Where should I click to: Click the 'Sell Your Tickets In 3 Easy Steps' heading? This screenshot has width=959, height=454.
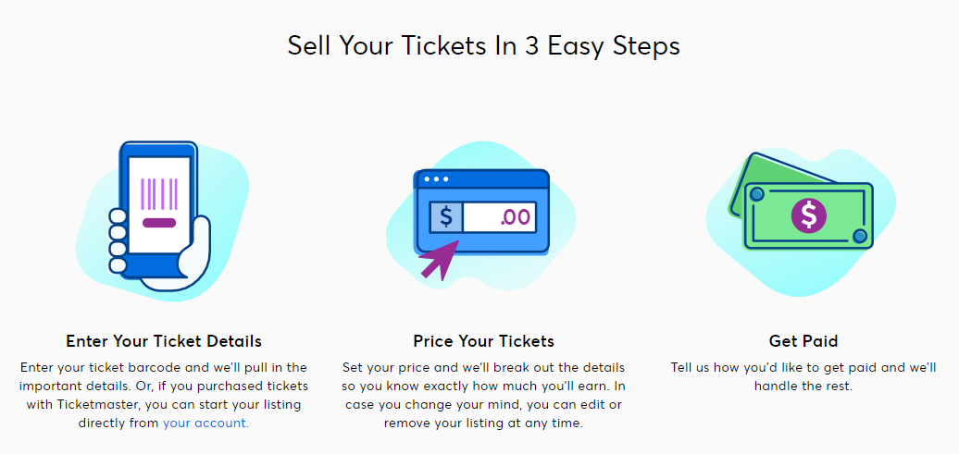(483, 46)
